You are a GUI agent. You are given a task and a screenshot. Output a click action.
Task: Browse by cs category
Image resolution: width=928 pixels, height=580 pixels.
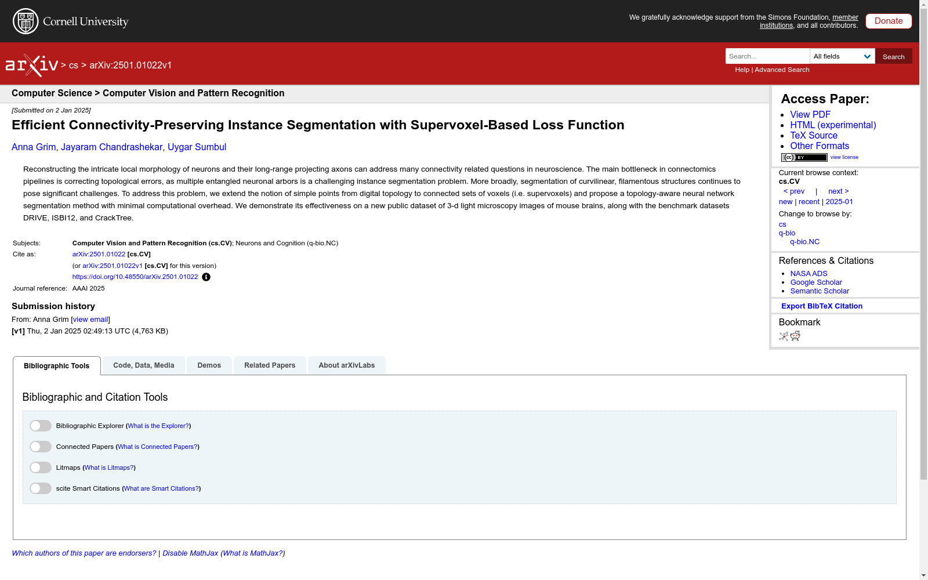(782, 224)
